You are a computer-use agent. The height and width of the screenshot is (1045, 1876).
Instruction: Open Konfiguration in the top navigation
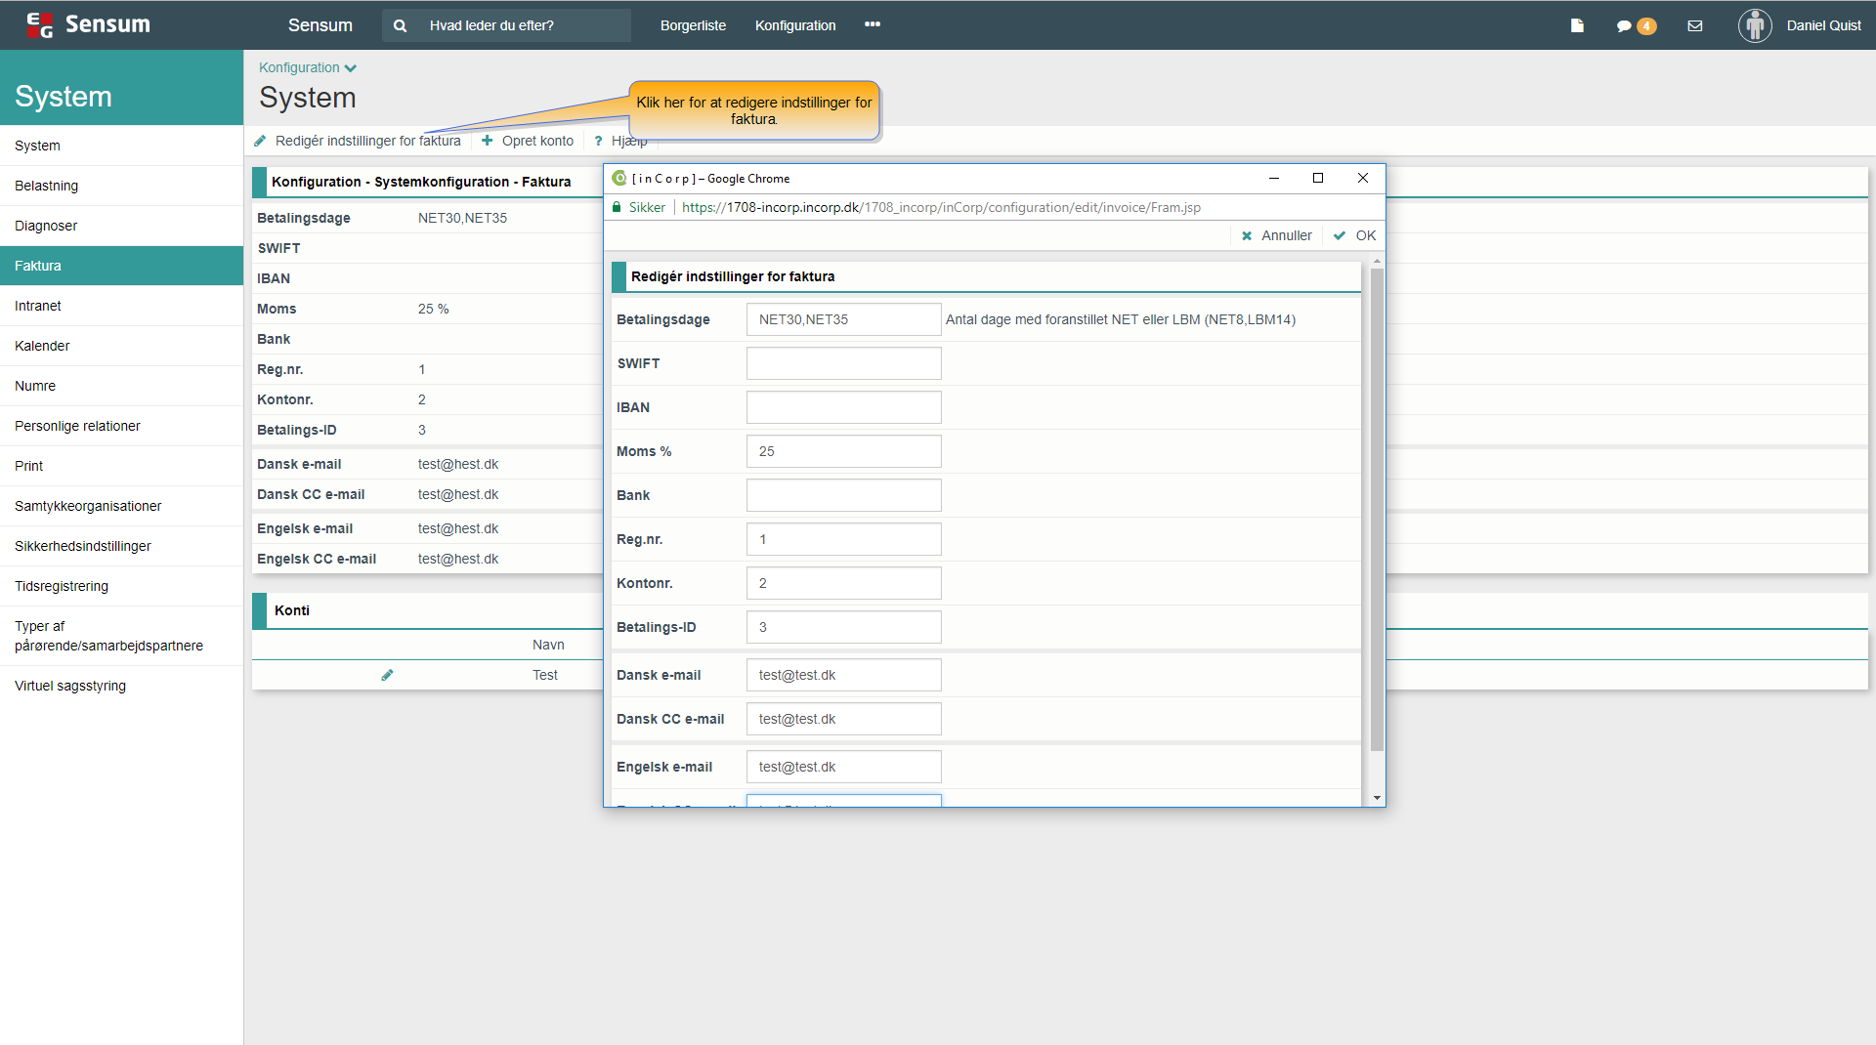[x=794, y=25]
